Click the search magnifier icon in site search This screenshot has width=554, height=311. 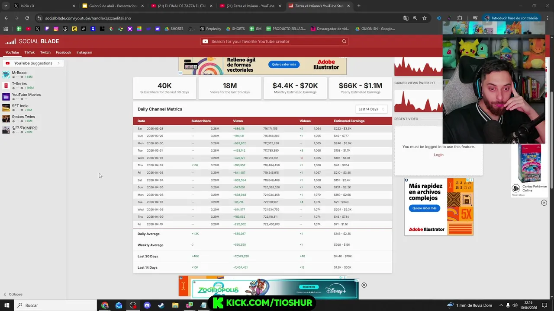point(344,41)
